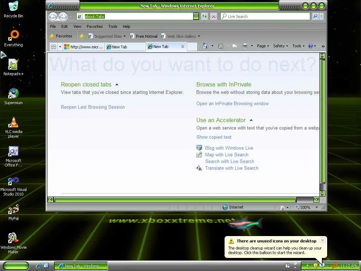Viewport: 361px width, 271px height.
Task: Open the View menu
Action: (77, 26)
